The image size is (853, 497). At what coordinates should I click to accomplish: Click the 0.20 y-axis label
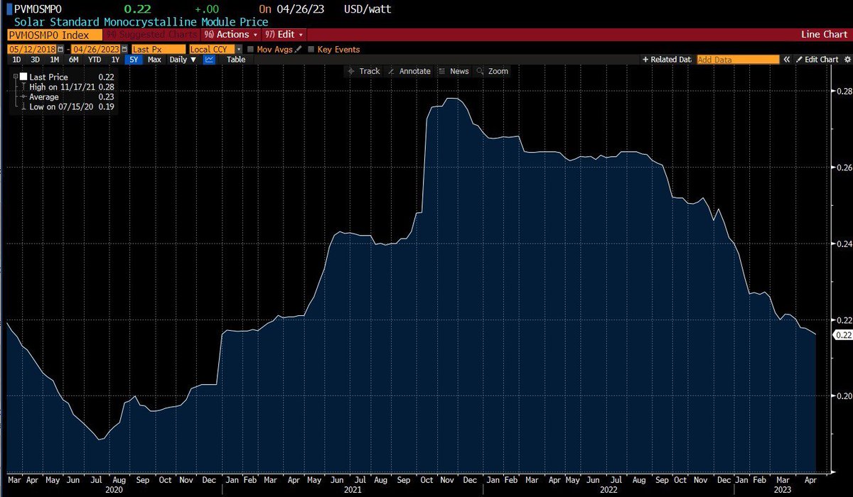[x=843, y=395]
